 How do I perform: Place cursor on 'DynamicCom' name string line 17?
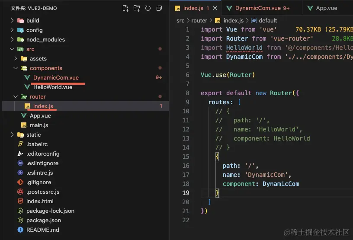266,175
